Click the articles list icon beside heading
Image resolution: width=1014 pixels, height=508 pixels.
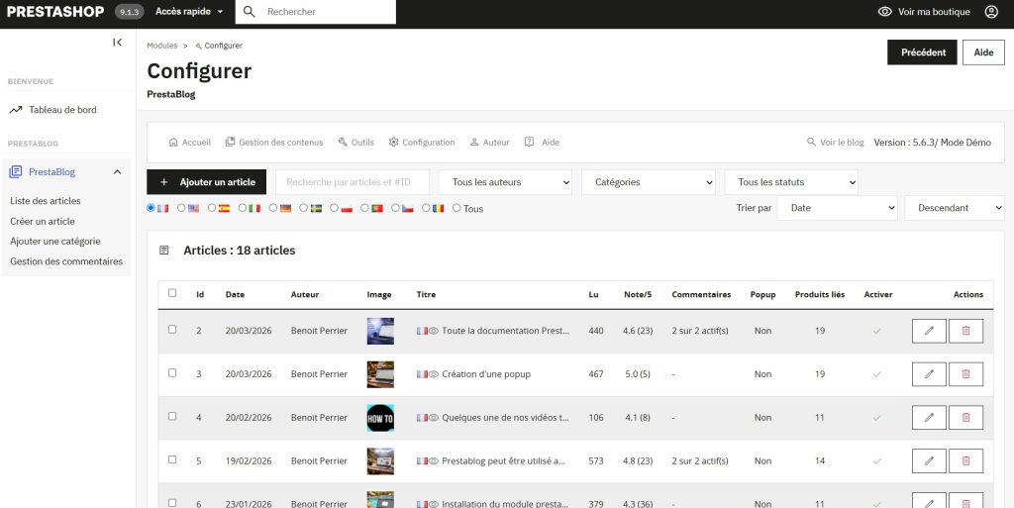coord(164,251)
